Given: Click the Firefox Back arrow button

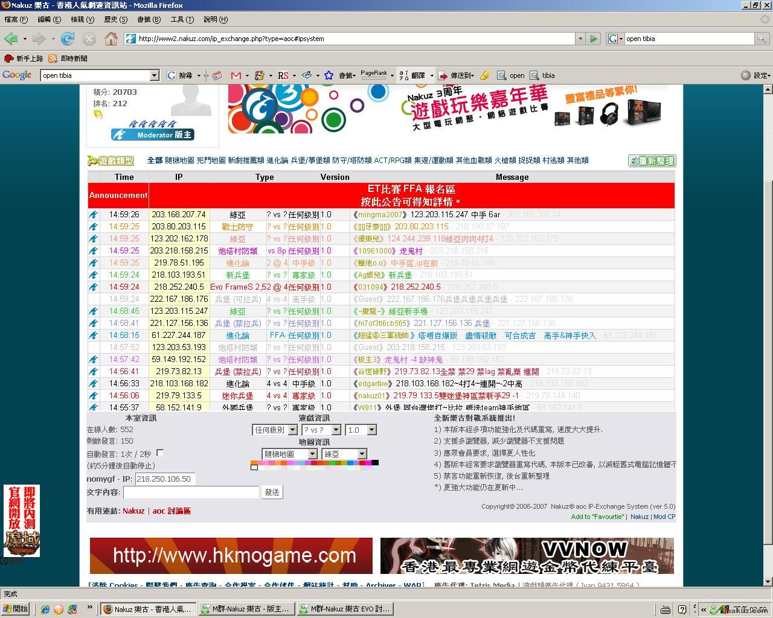Looking at the screenshot, I should point(11,39).
